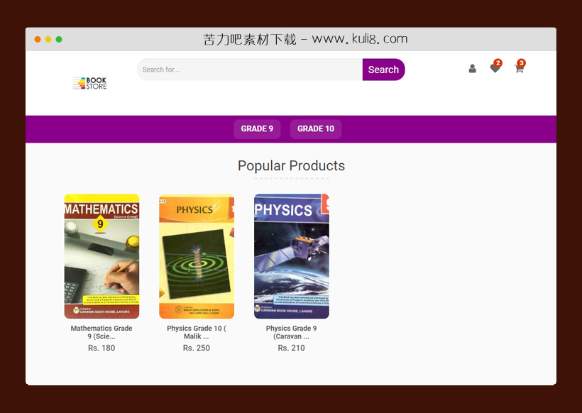Click the red '3' badge on the cart

click(521, 62)
